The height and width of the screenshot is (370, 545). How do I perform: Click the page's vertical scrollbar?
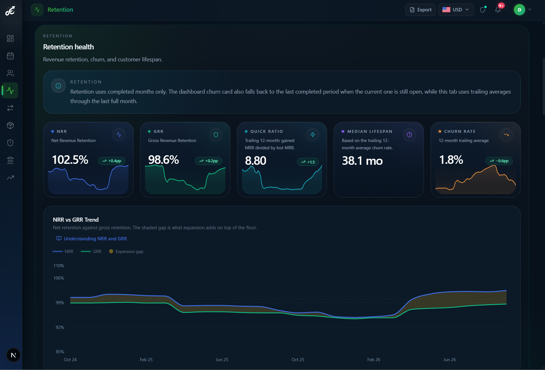pyautogui.click(x=543, y=86)
